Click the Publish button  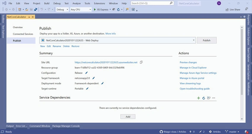coord(207,40)
